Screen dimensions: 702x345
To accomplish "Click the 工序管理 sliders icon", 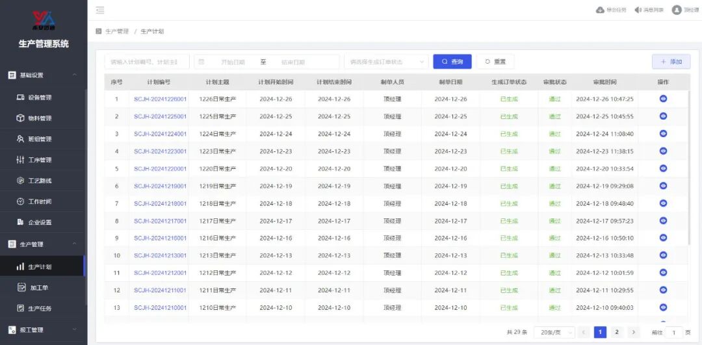I will pos(20,160).
